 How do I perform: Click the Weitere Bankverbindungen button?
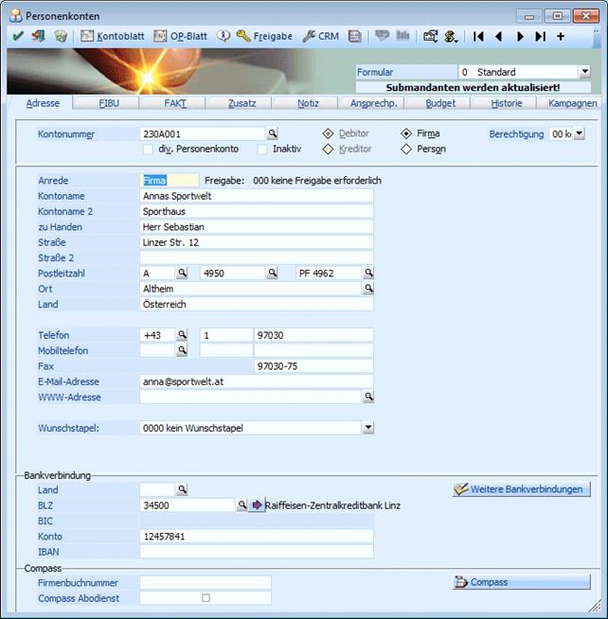click(x=521, y=489)
